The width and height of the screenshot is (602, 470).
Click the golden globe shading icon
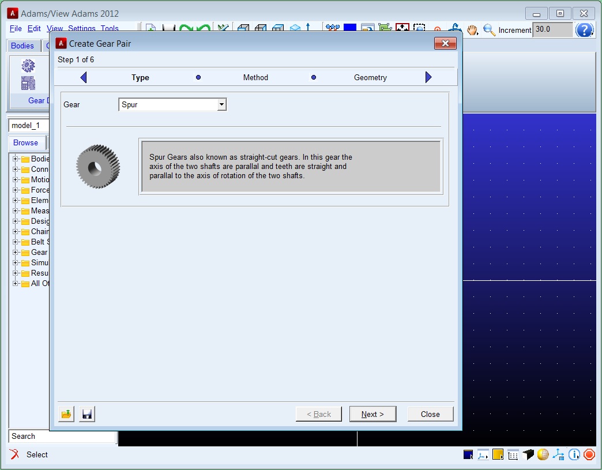(543, 454)
